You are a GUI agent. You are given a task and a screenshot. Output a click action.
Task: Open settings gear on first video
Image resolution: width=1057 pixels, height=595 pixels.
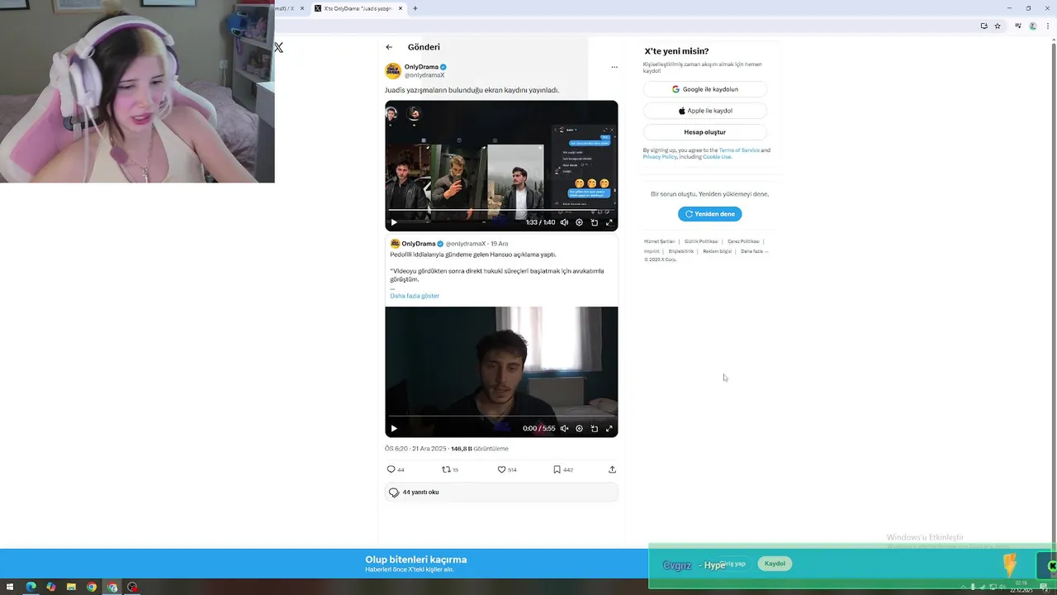(x=579, y=222)
